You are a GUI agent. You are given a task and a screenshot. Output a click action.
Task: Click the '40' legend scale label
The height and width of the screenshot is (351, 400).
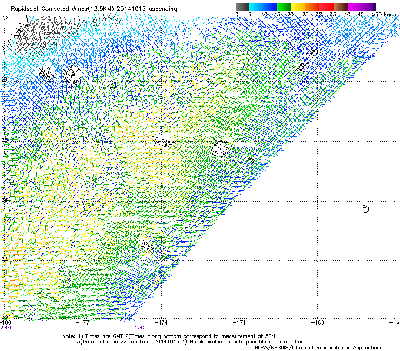(347, 15)
